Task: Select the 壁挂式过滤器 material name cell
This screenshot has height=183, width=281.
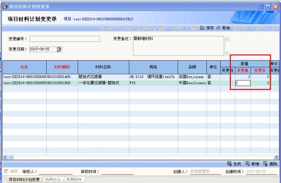Action: pos(103,77)
